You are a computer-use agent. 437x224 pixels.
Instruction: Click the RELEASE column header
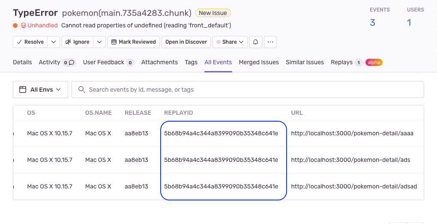tap(138, 113)
